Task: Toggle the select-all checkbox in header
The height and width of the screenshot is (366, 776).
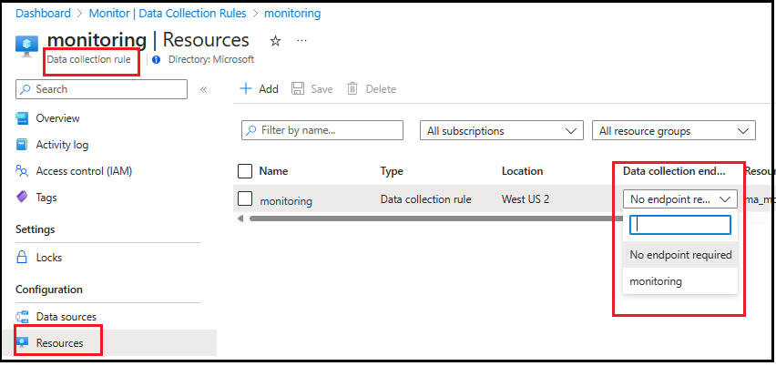Action: [245, 171]
